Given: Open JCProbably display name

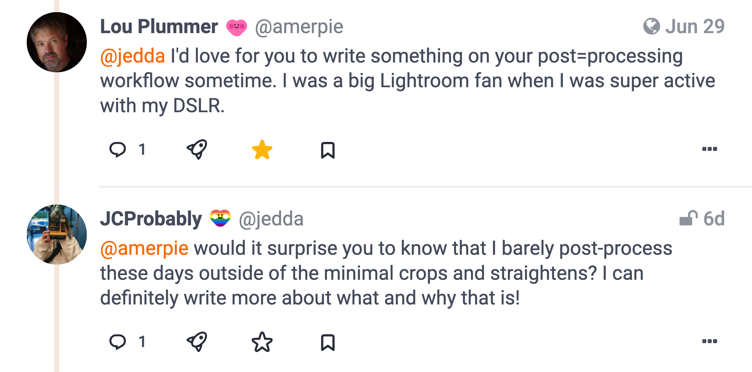Looking at the screenshot, I should 151,219.
